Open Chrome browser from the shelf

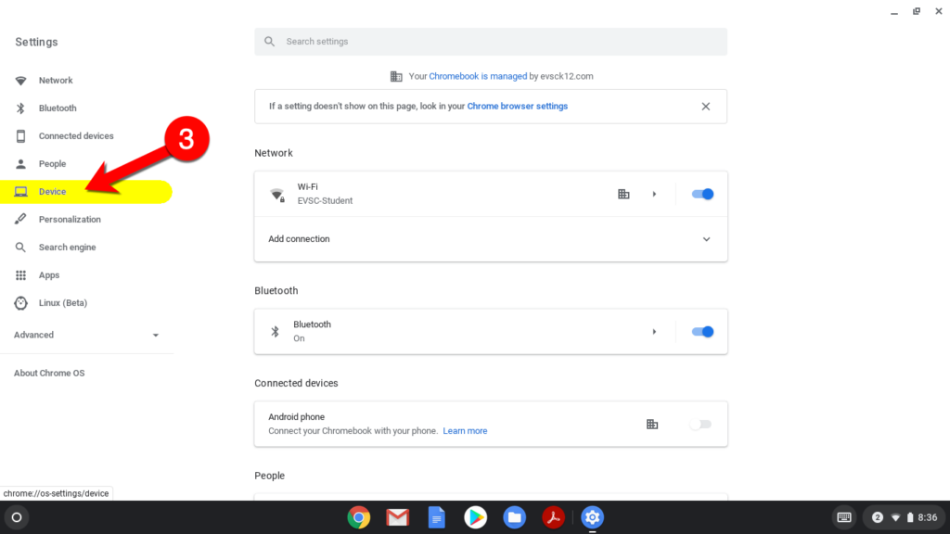pyautogui.click(x=359, y=517)
